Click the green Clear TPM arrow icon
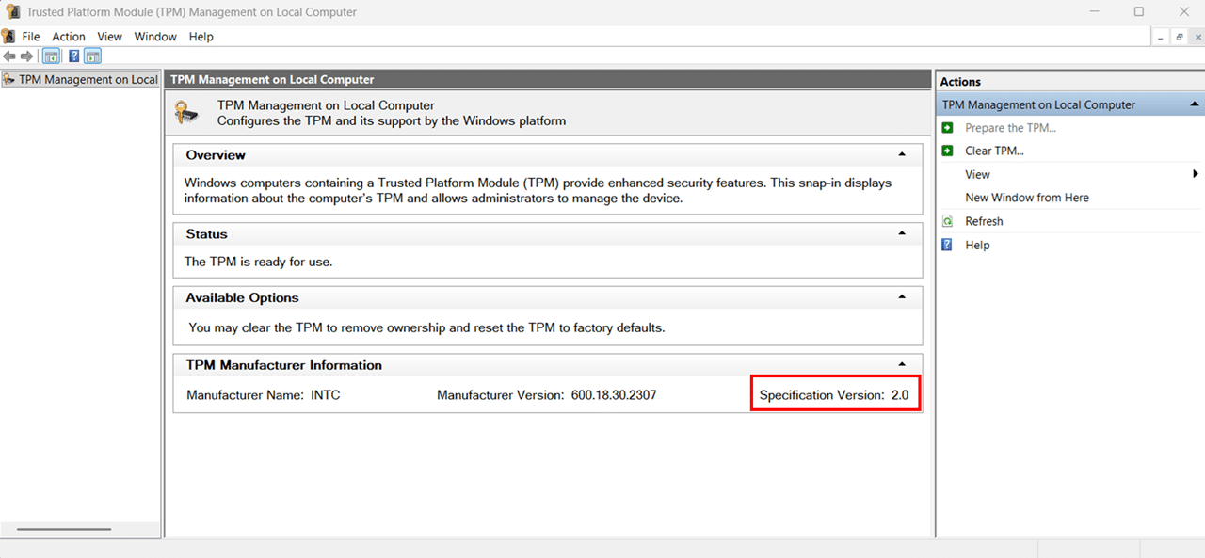Viewport: 1205px width, 558px height. pyautogui.click(x=947, y=151)
